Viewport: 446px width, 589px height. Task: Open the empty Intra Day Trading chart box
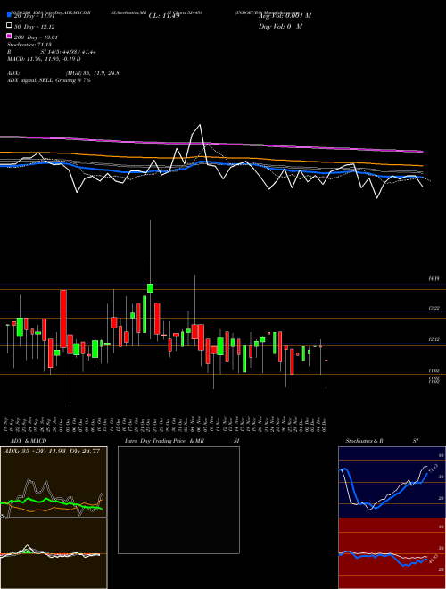178,500
